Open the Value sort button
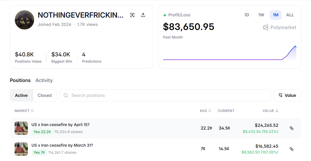 (x=287, y=95)
